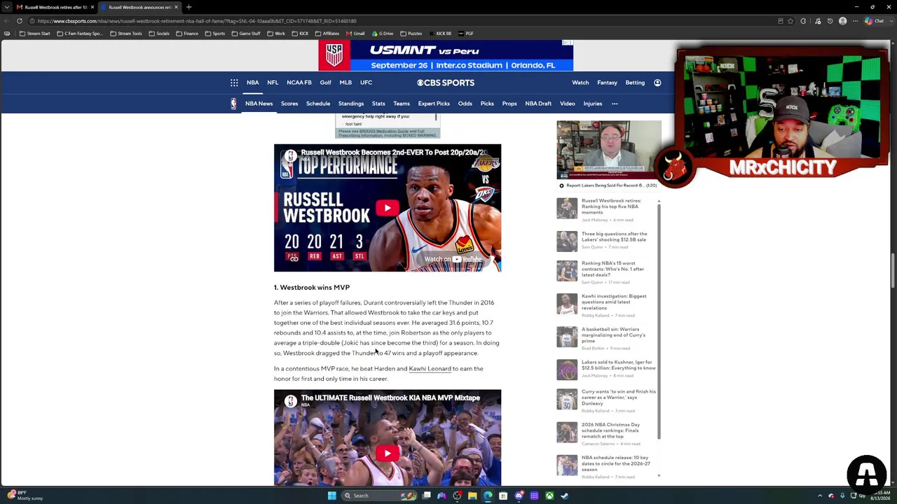Open the NBA Teams page
This screenshot has height=504, width=897.
tap(402, 104)
